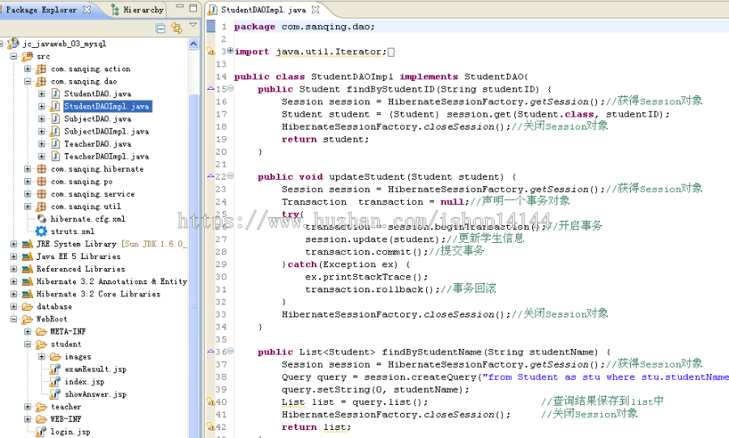The width and height of the screenshot is (729, 438).
Task: Open SubjectDAOImpl.java file
Action: pos(106,131)
